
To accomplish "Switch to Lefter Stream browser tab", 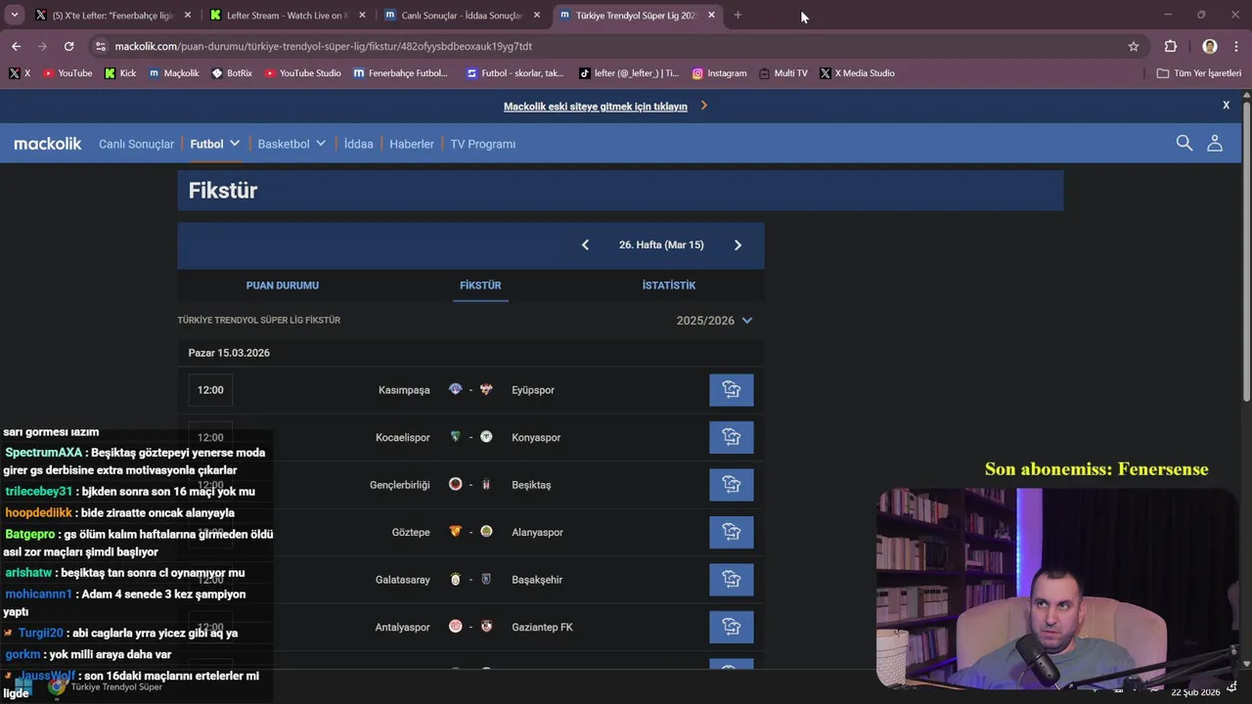I will pyautogui.click(x=289, y=16).
